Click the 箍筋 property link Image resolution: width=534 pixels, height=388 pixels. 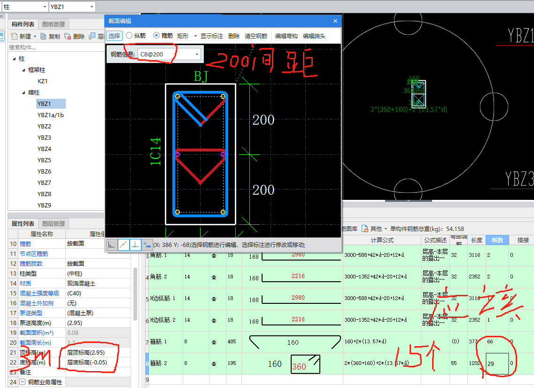coord(25,244)
